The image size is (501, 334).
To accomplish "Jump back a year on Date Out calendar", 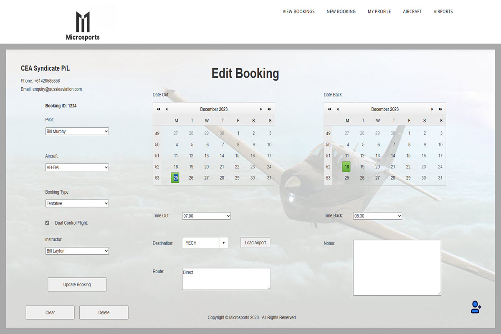I will tap(158, 109).
